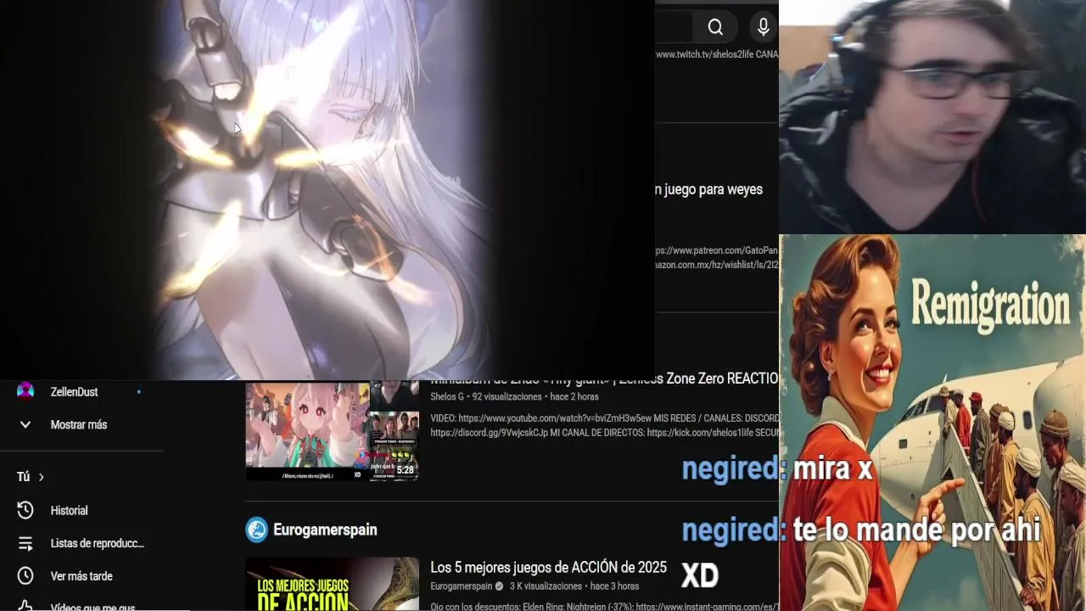This screenshot has width=1086, height=611.
Task: Click the Ver más tarde clock icon
Action: tap(25, 575)
